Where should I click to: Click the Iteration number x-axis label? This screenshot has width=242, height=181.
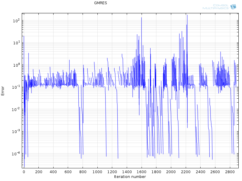(x=130, y=177)
